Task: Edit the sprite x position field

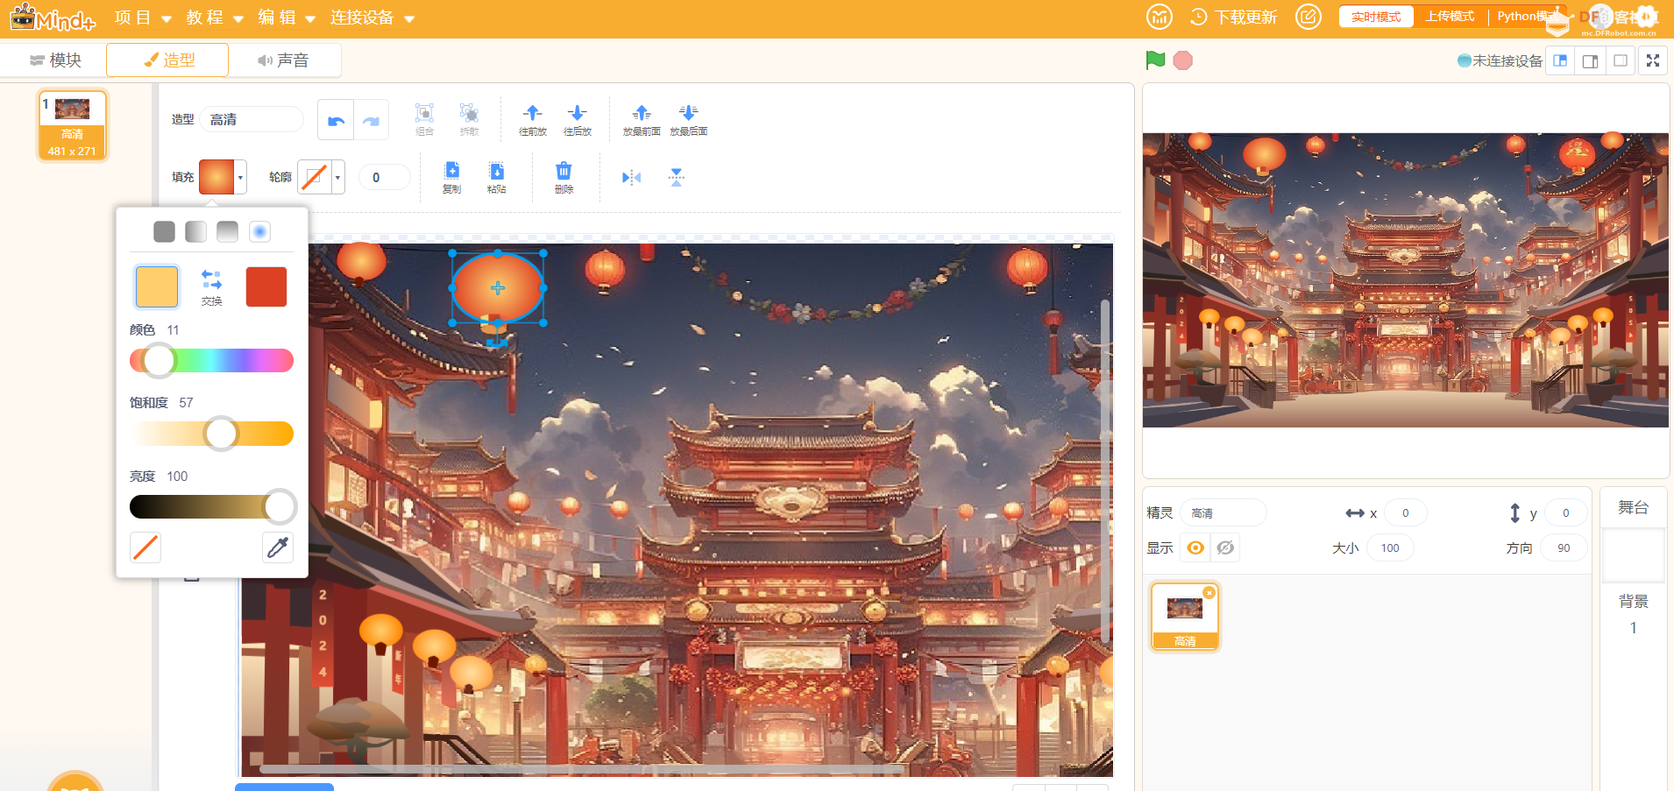Action: [x=1405, y=513]
